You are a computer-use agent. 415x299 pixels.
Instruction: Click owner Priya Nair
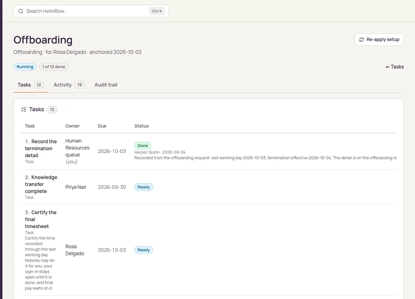tap(76, 187)
